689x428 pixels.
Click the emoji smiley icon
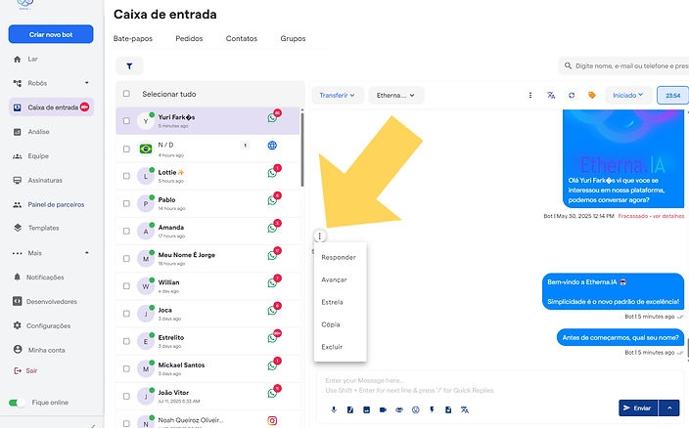(x=415, y=408)
